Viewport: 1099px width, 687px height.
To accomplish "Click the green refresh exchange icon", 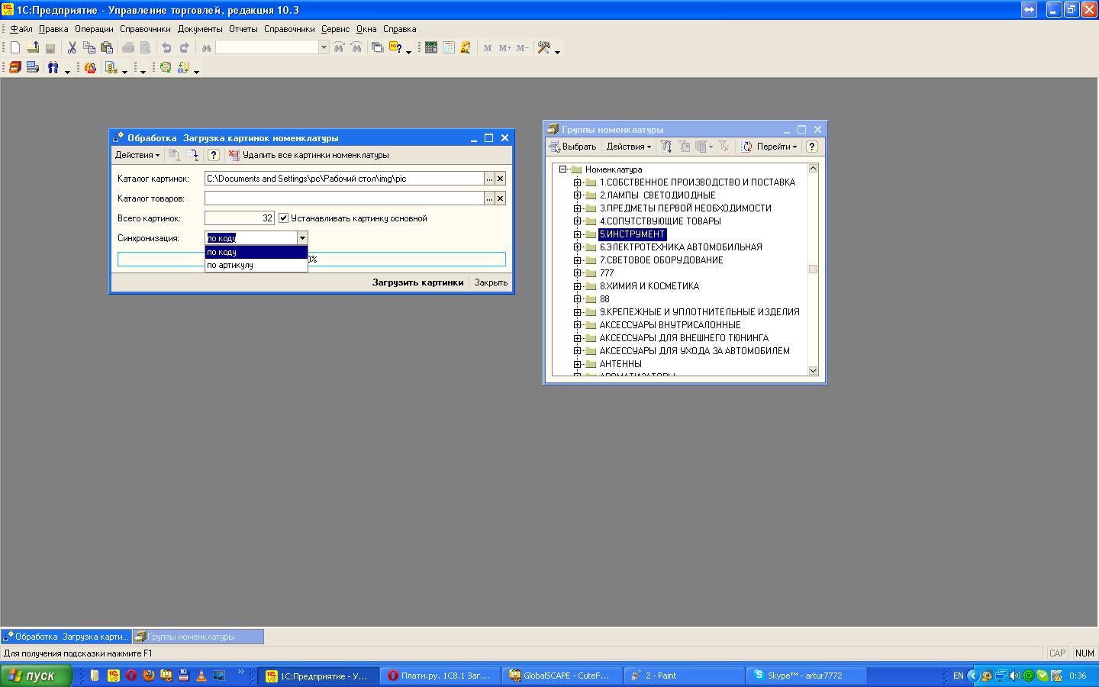I will 166,68.
